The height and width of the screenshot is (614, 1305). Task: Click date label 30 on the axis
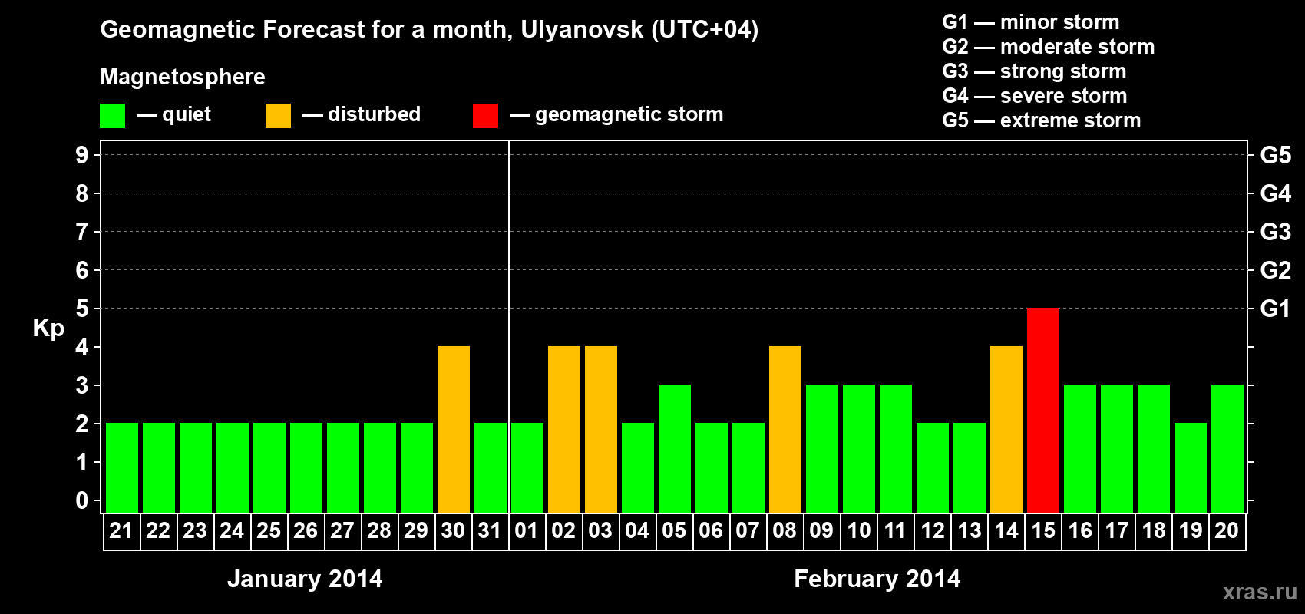[453, 530]
